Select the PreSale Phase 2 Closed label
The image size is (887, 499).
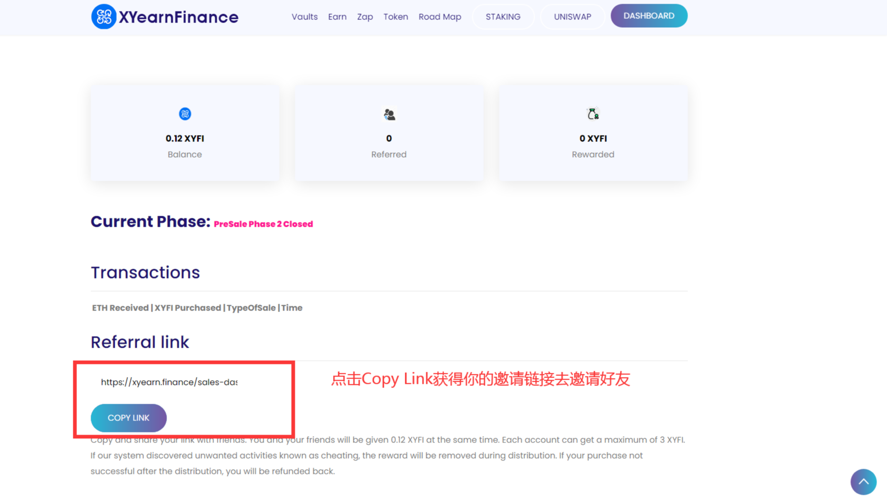click(263, 224)
